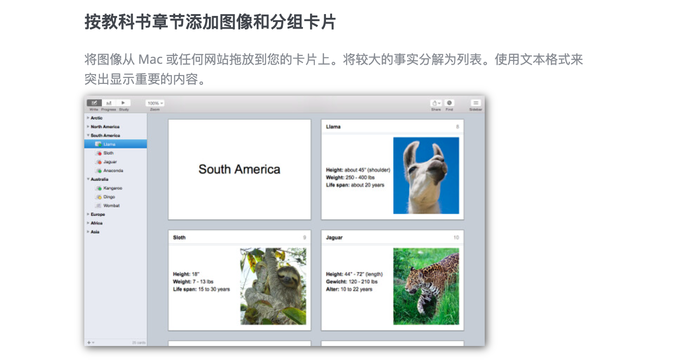This screenshot has height=361, width=673.
Task: Collapse the Australia group
Action: 88,179
